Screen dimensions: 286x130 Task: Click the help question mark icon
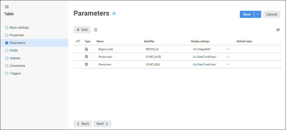click(114, 13)
